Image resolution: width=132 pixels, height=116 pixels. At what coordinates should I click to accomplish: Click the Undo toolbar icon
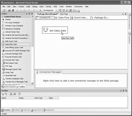click(29, 10)
